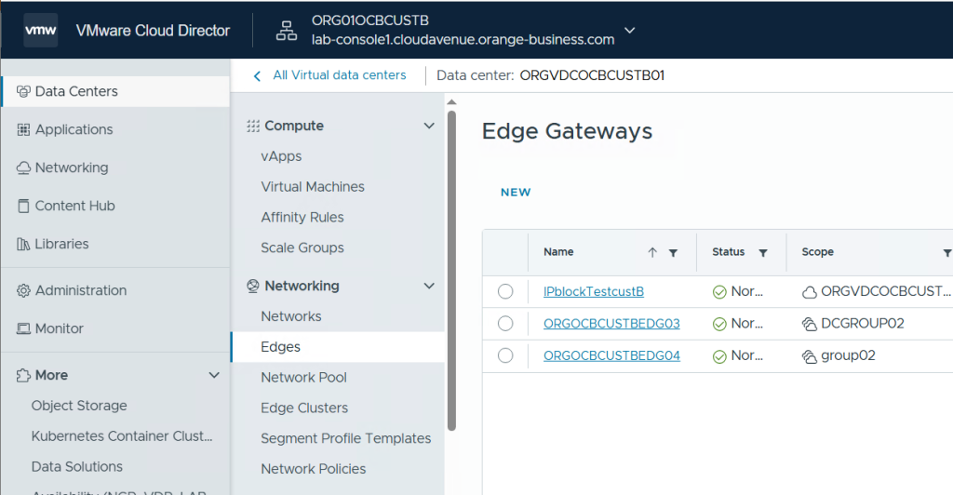Open the ORGOCBCUSTBEDG03 edge gateway link
This screenshot has width=953, height=495.
(x=611, y=324)
